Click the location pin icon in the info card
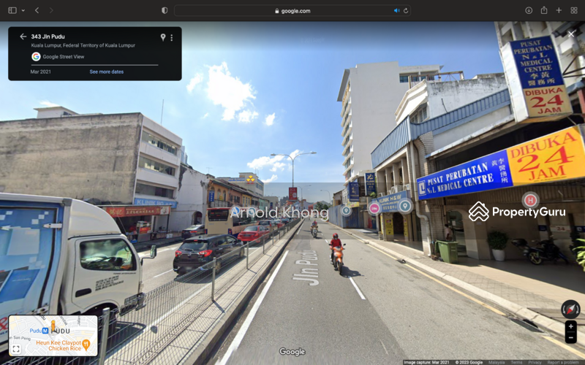 (x=162, y=37)
